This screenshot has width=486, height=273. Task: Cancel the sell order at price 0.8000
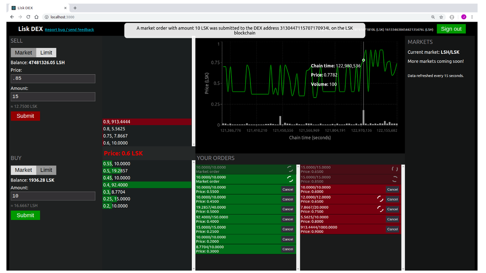pyautogui.click(x=393, y=219)
